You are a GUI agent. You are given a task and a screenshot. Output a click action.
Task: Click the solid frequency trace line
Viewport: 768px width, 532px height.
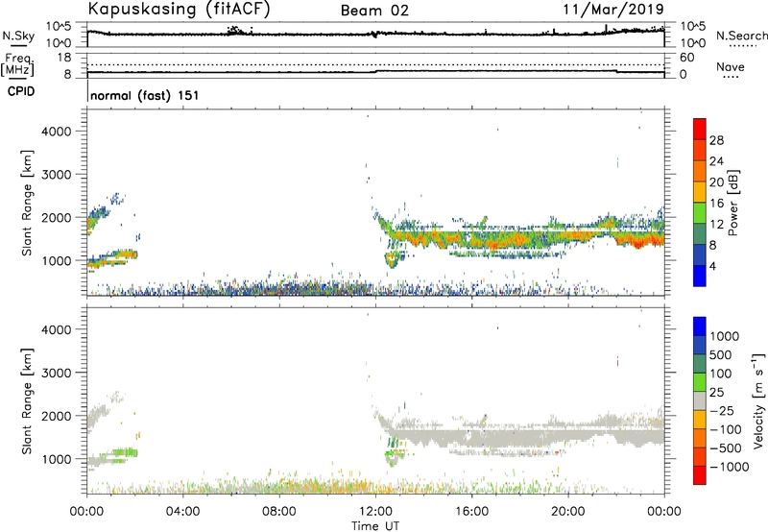coord(375,71)
